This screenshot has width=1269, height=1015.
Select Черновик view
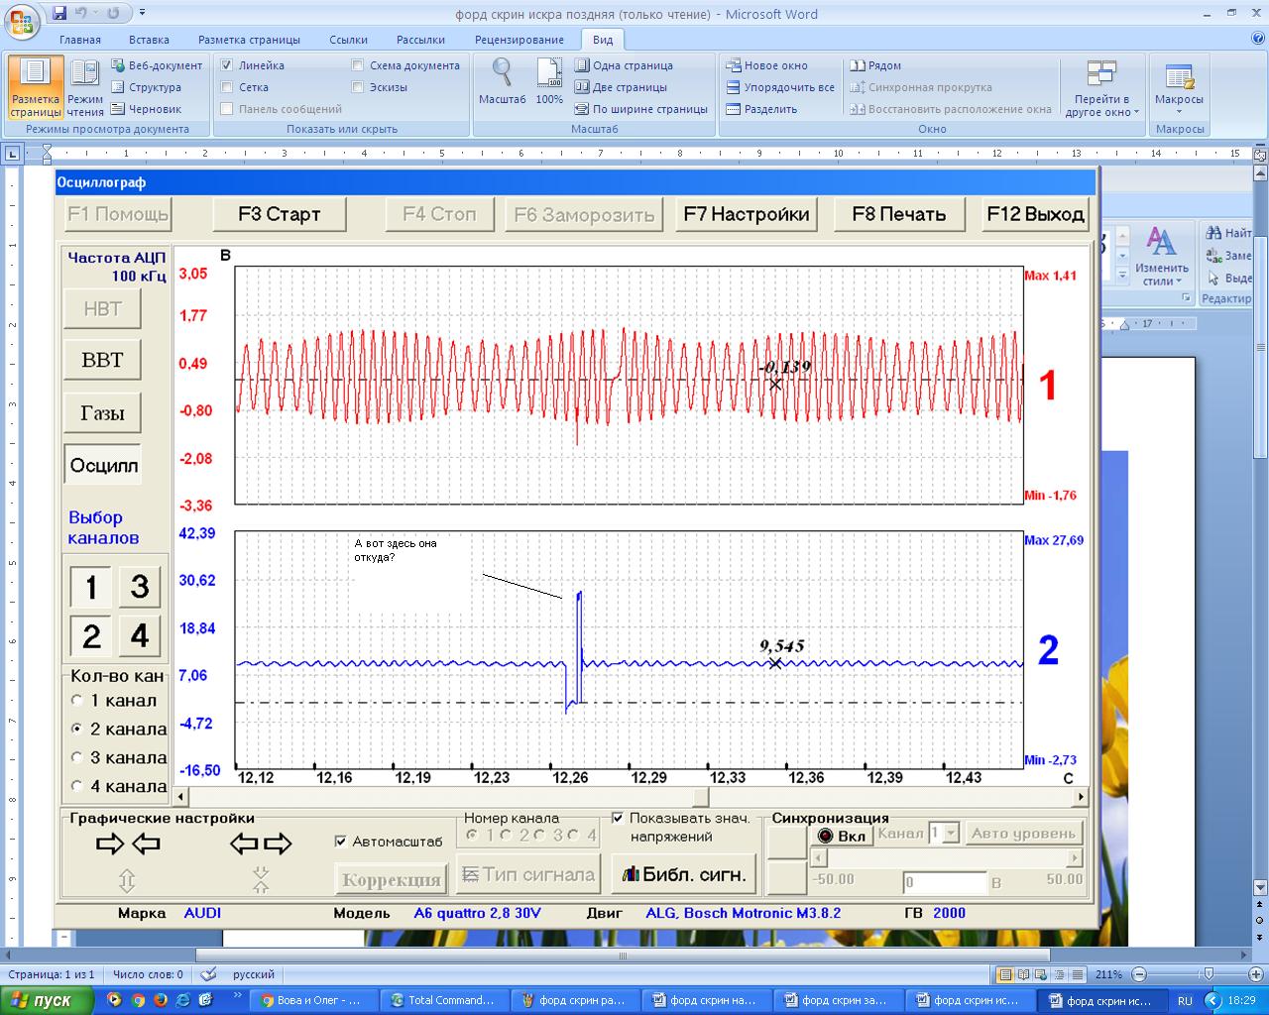147,109
